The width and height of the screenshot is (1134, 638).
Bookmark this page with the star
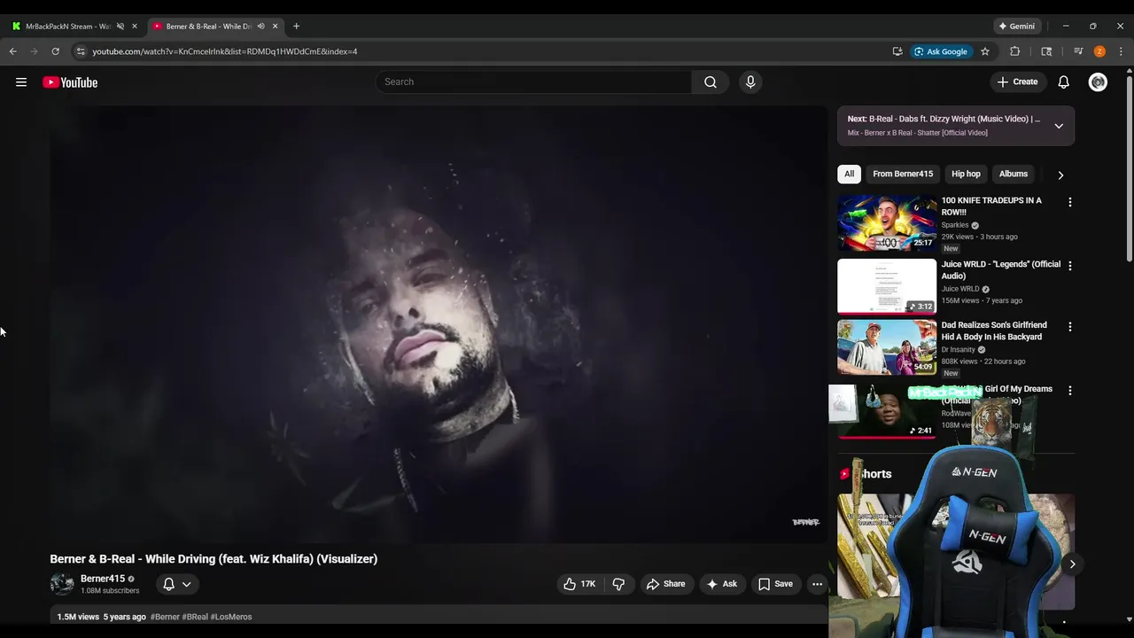click(x=984, y=51)
